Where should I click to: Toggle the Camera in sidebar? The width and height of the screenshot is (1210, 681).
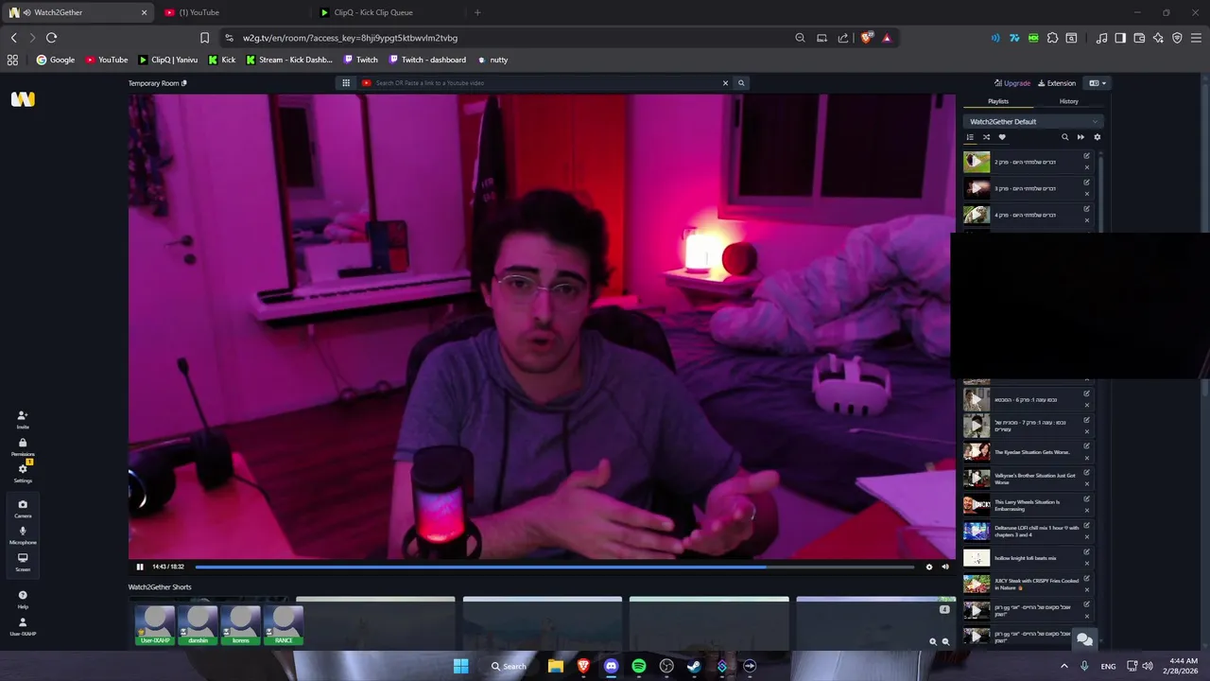point(23,508)
